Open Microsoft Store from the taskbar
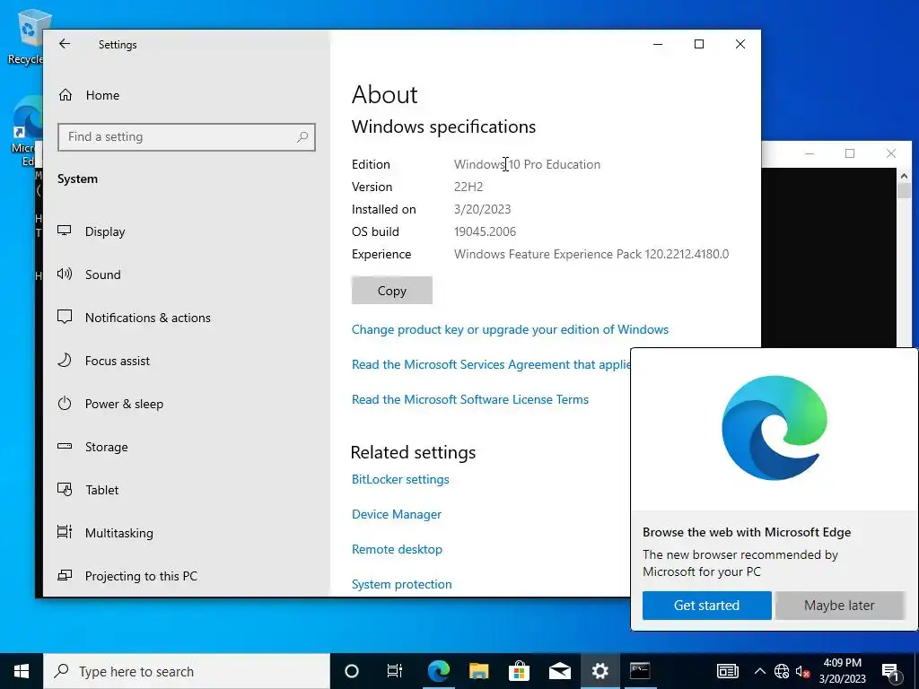This screenshot has width=919, height=689. [x=519, y=671]
